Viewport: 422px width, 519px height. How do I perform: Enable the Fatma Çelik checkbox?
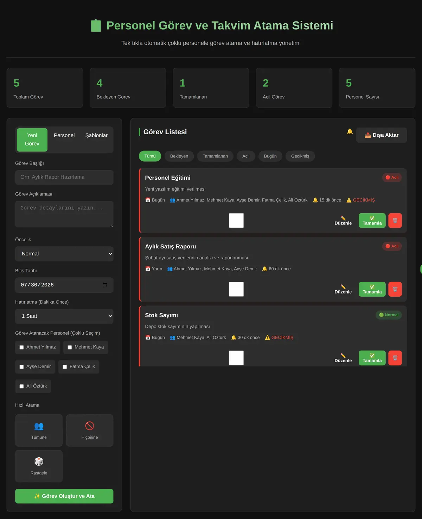point(65,367)
